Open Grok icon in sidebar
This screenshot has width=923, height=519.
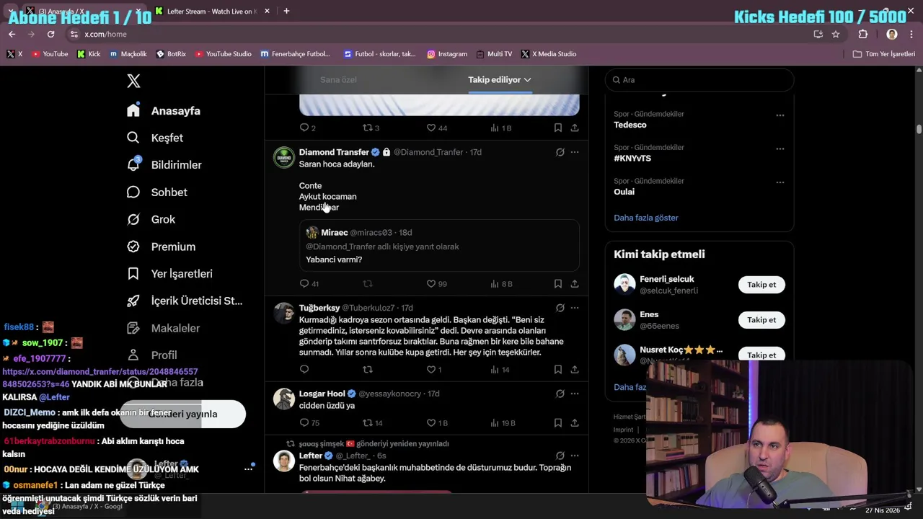(133, 219)
